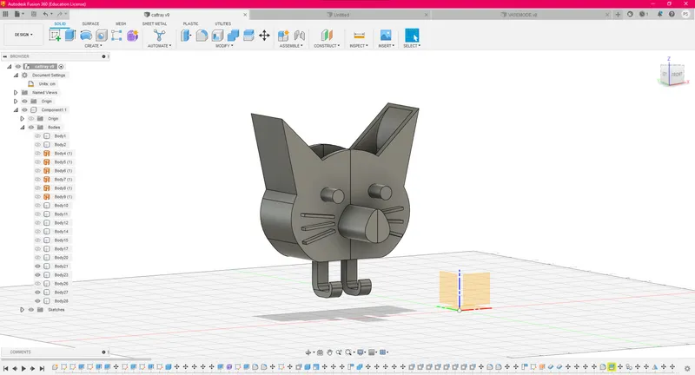Open the MODIFY menu label
The image size is (695, 375).
[x=224, y=46]
